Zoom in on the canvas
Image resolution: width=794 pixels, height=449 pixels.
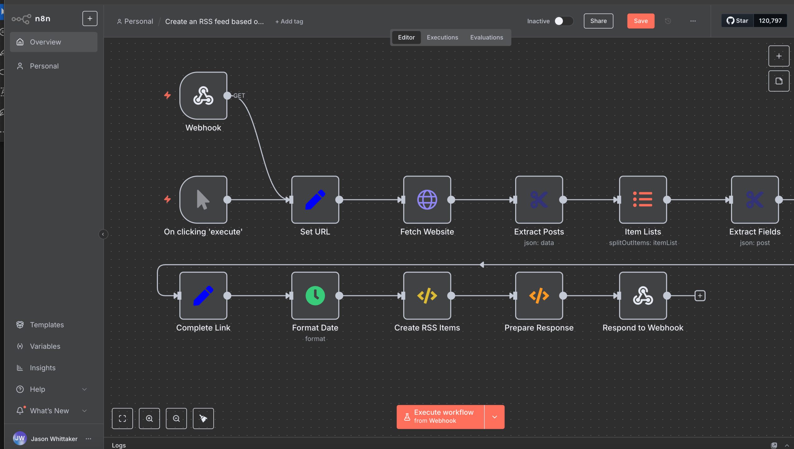coord(149,418)
